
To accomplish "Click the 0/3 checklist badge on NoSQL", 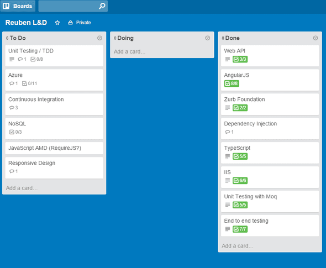I will click(x=15, y=132).
